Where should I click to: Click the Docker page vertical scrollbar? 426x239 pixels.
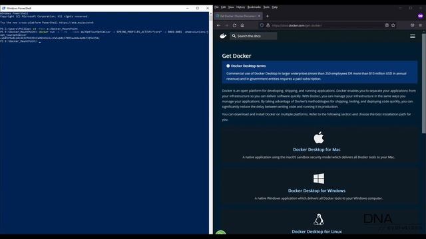(424, 84)
